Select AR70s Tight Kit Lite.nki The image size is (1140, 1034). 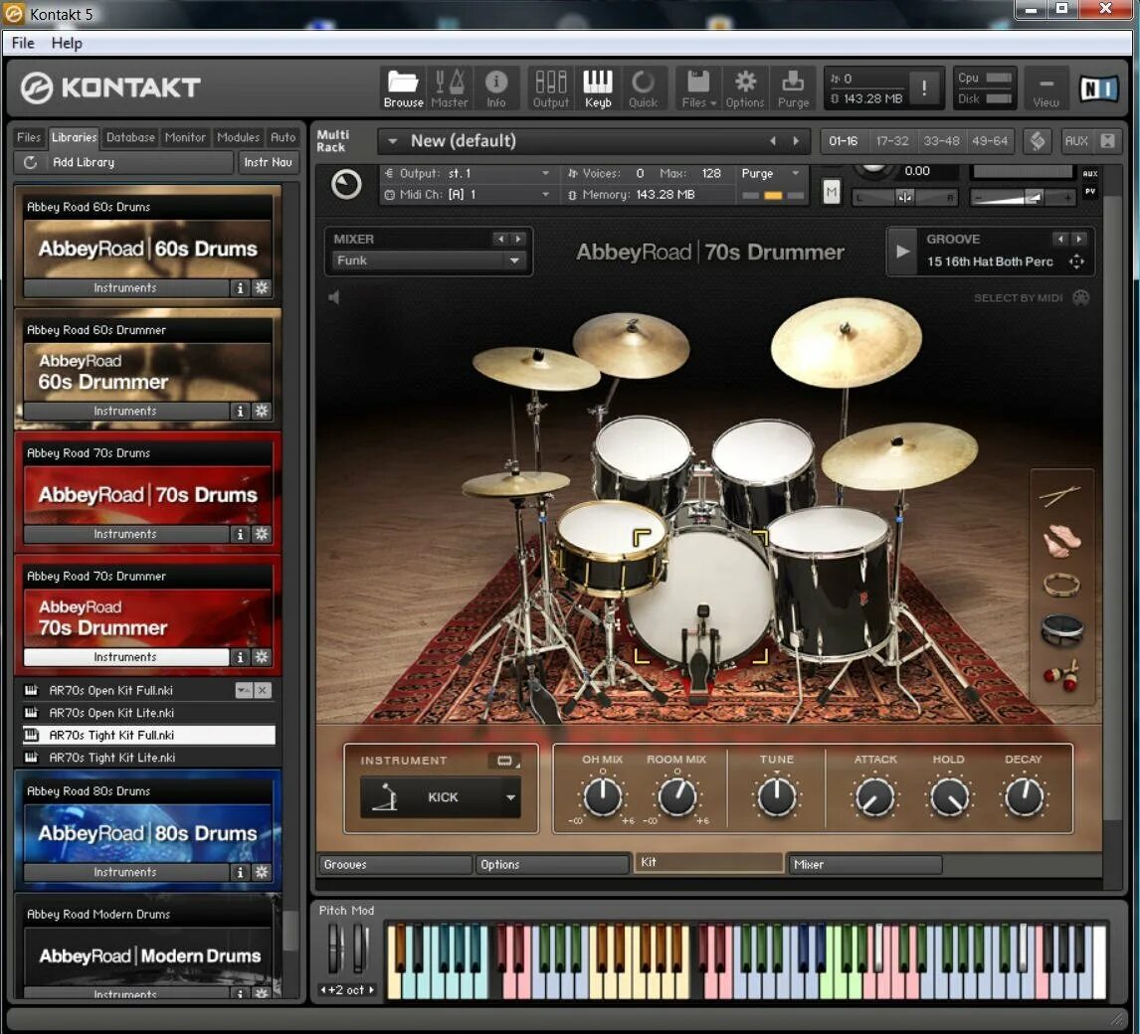[147, 758]
